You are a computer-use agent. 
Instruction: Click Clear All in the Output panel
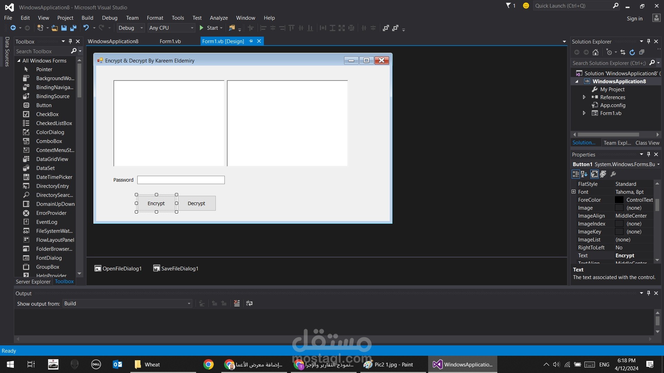[237, 303]
